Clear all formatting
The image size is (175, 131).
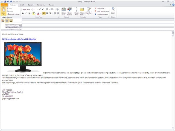[x=58, y=10]
